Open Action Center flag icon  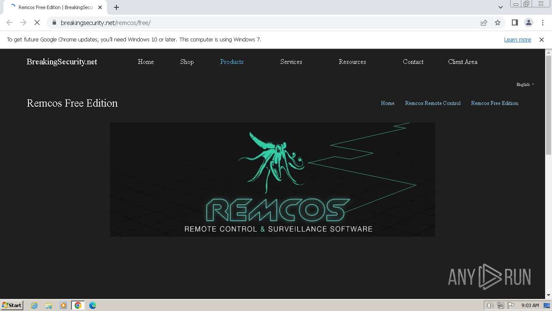(511, 305)
